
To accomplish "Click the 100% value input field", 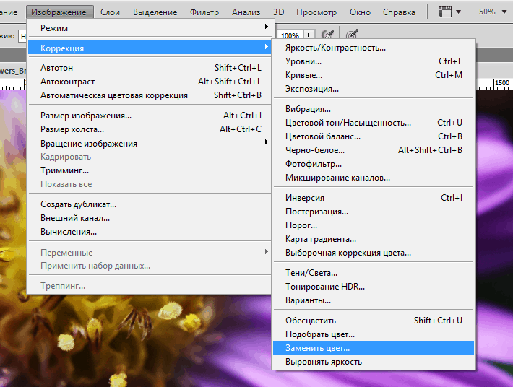I will 290,35.
